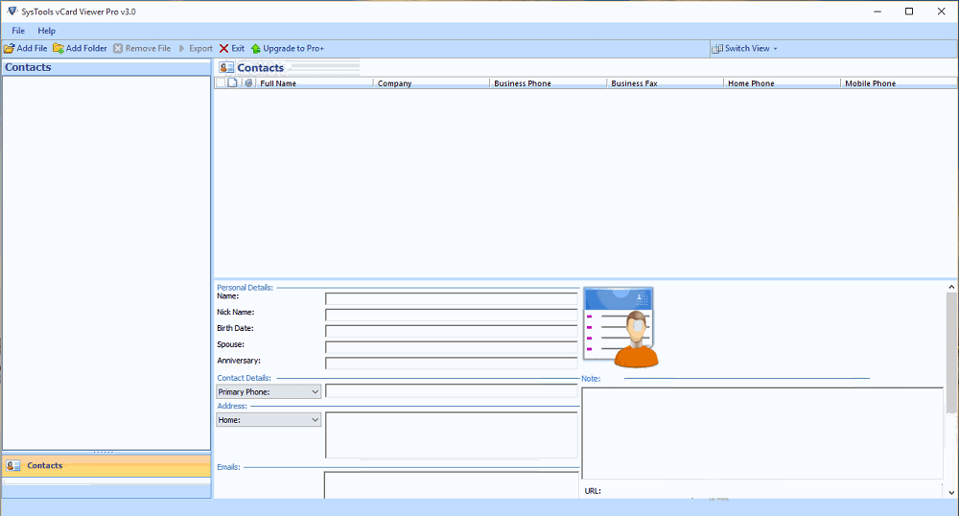Image resolution: width=959 pixels, height=516 pixels.
Task: Open the Home address type dropdown
Action: [x=269, y=420]
